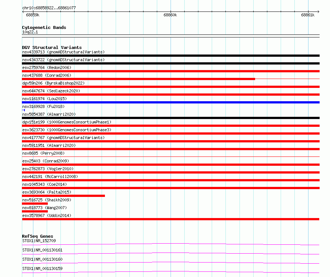The width and height of the screenshot is (330, 277).
Task: Click the DGV Structural Variants track title
Action: pos(52,47)
